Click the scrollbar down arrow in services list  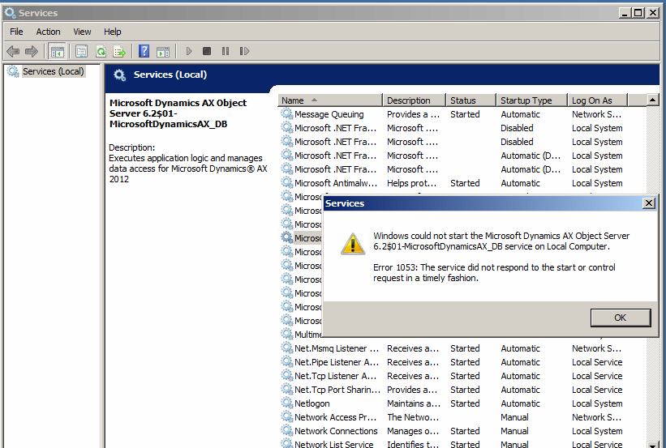652,445
